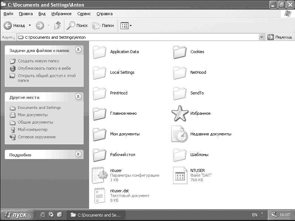295x221 pixels.
Task: Select the NetHood folder icon
Action: [180, 73]
